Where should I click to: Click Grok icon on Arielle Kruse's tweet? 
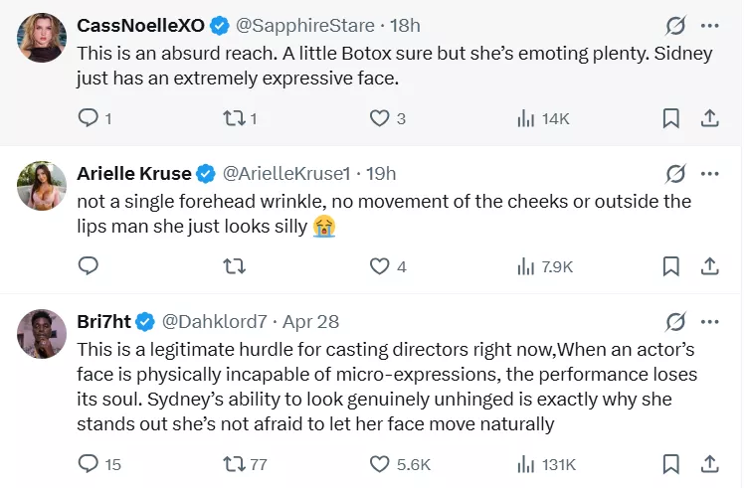pyautogui.click(x=675, y=174)
